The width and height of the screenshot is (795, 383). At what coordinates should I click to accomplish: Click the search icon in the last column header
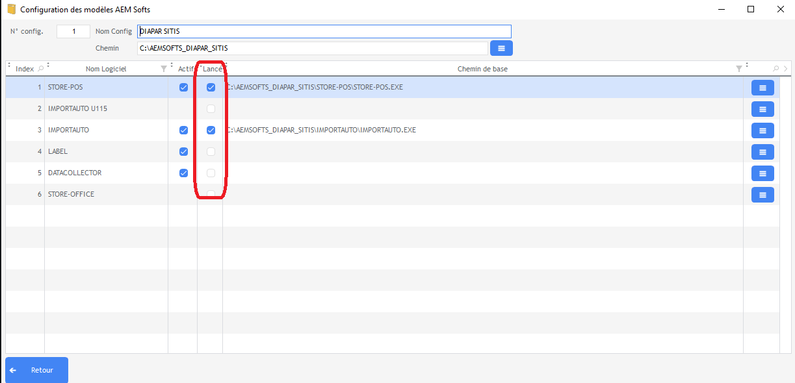point(775,69)
